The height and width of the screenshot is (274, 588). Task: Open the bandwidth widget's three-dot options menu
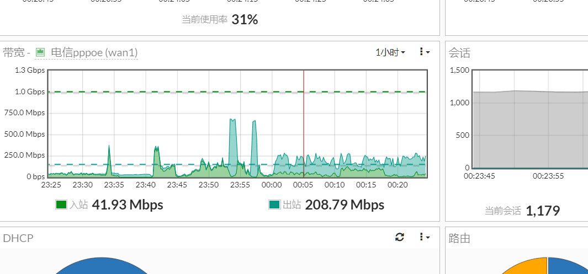tap(423, 52)
